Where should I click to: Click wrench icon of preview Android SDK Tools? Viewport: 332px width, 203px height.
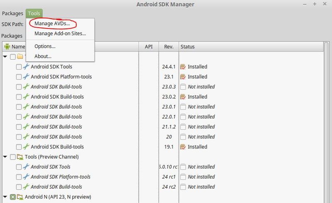click(x=26, y=167)
